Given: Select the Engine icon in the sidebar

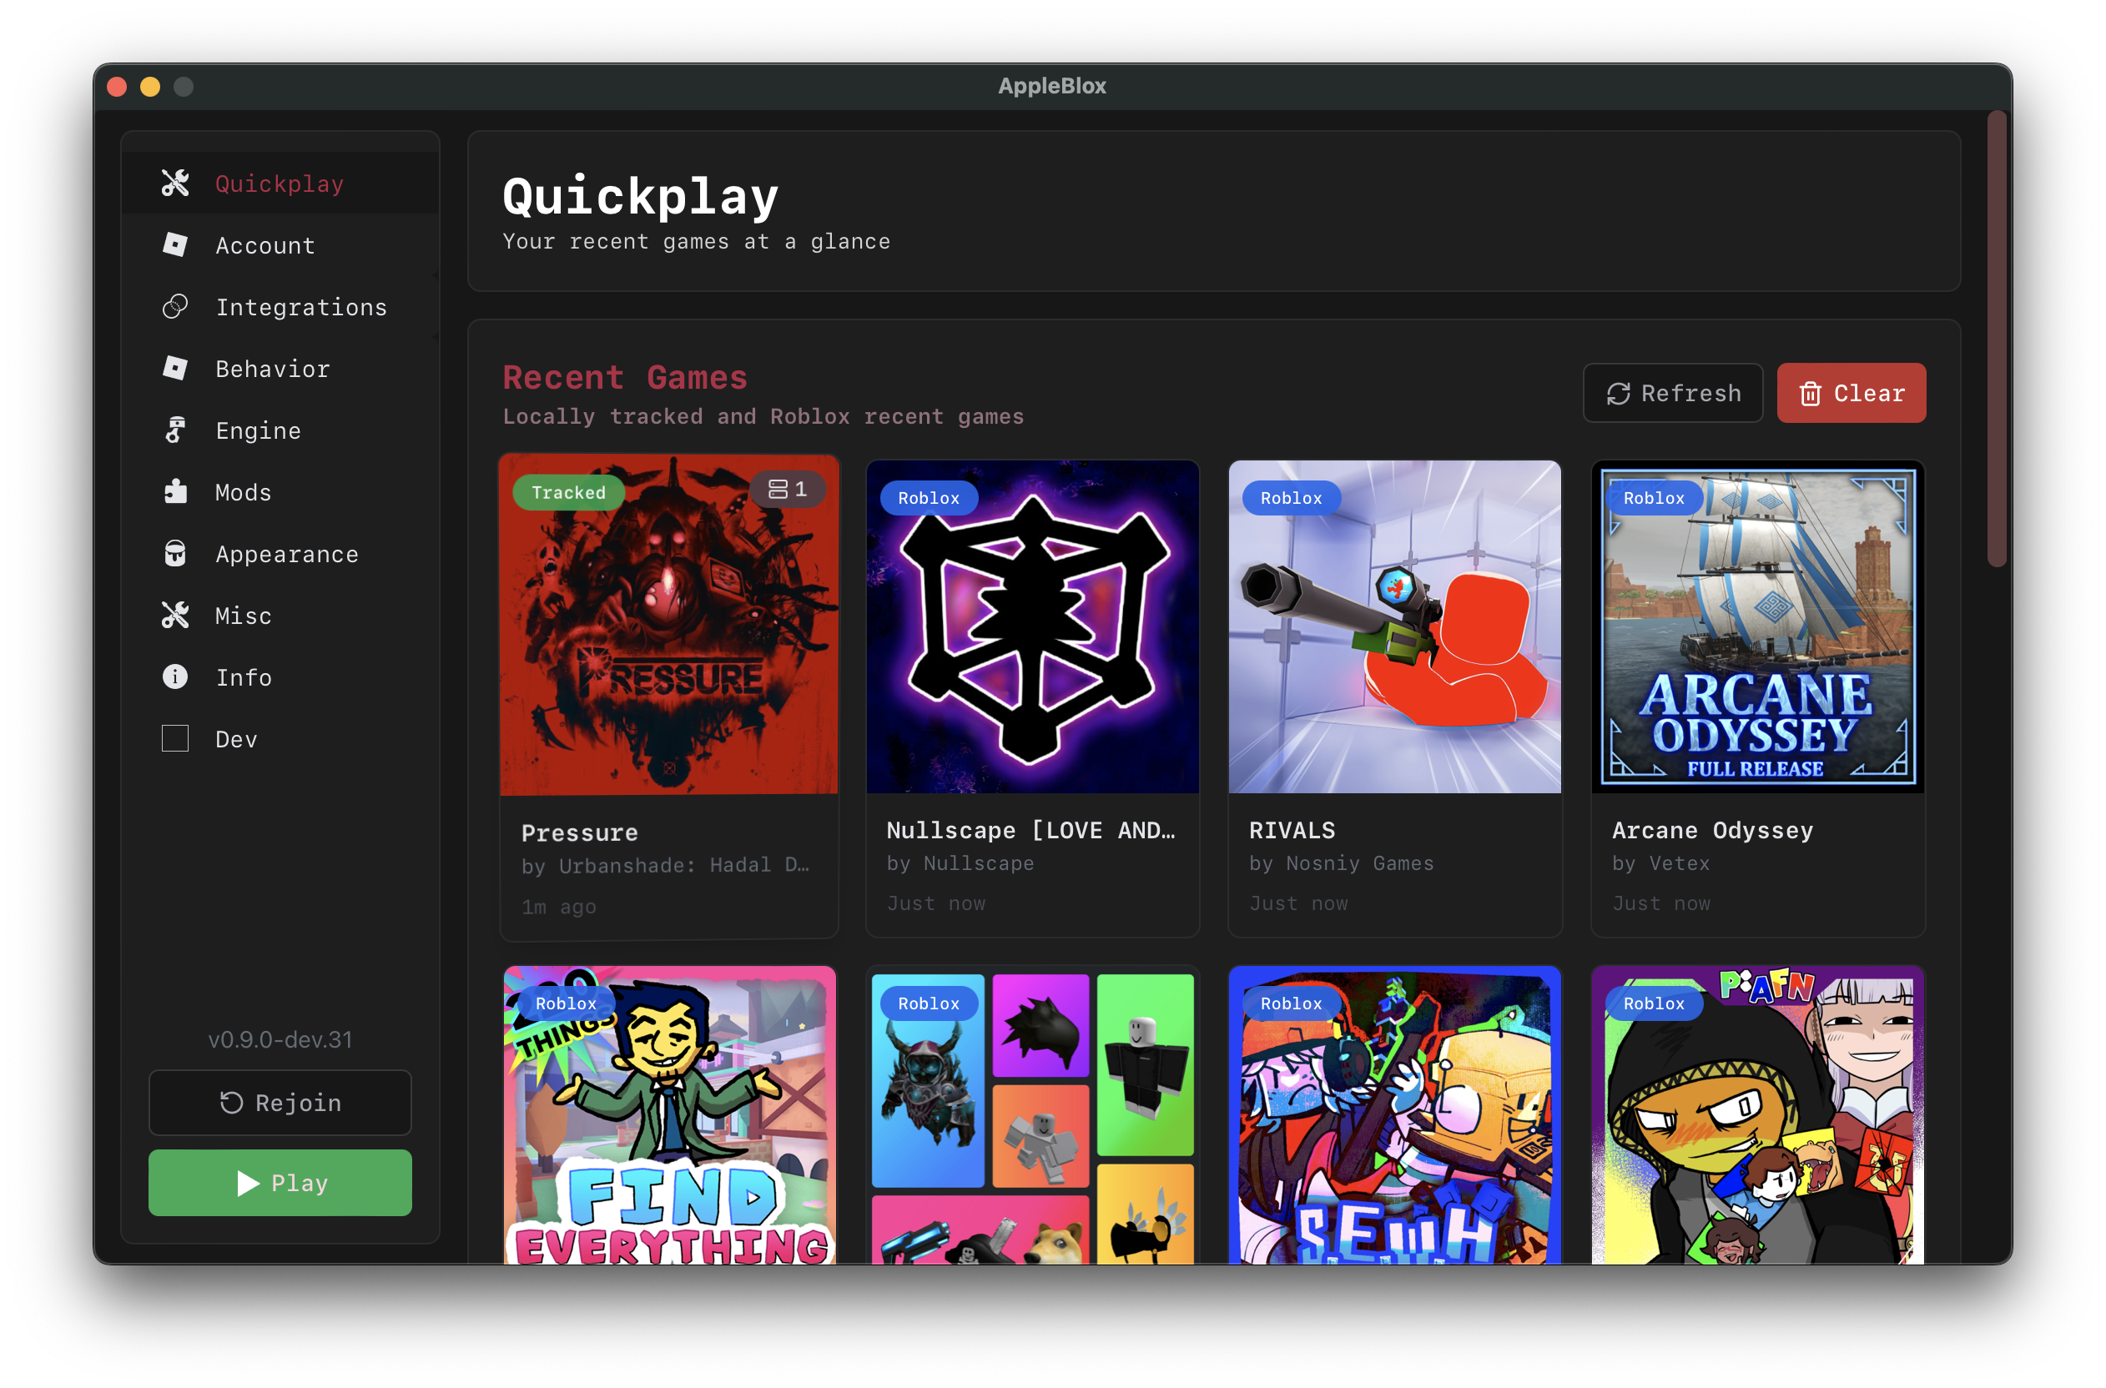Looking at the screenshot, I should click(x=174, y=430).
